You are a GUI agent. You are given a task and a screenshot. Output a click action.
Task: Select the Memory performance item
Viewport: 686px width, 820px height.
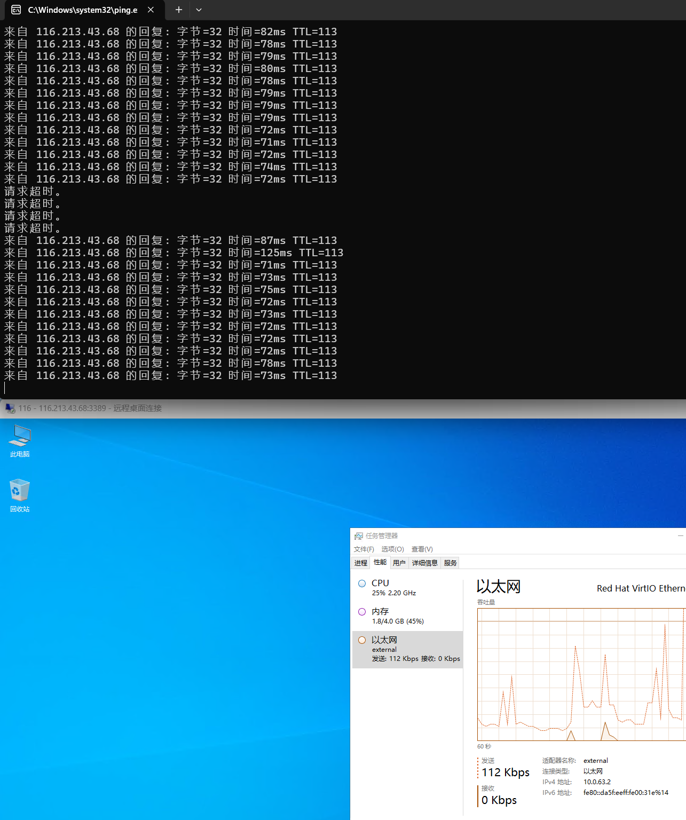[x=407, y=616]
